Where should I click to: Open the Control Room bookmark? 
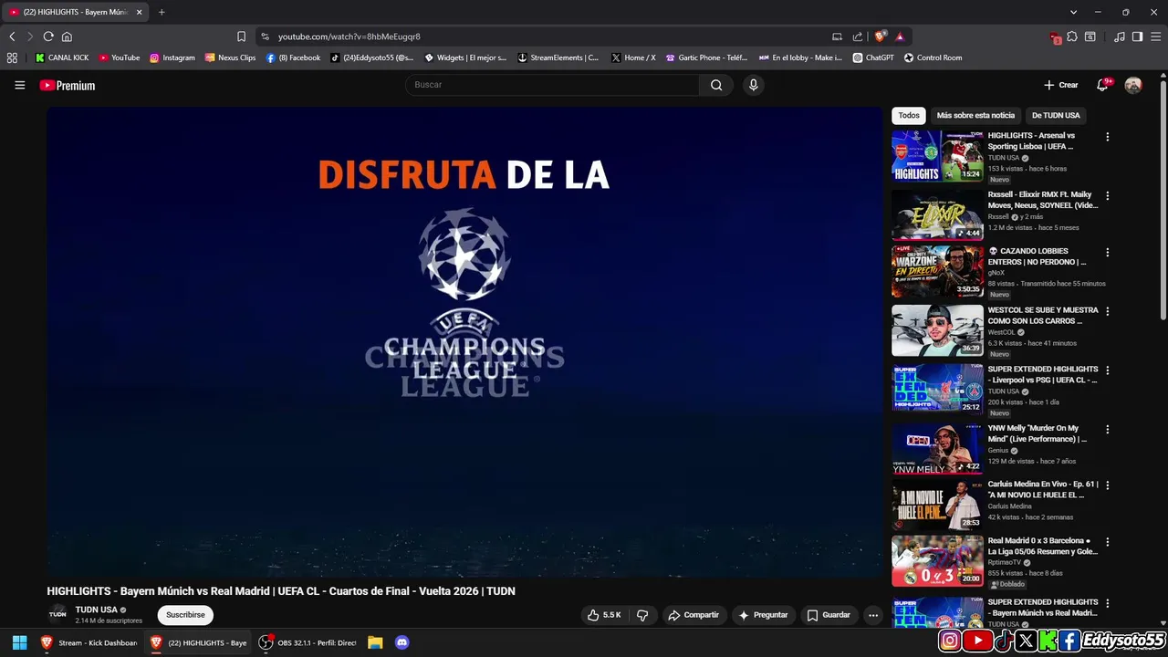click(x=933, y=57)
